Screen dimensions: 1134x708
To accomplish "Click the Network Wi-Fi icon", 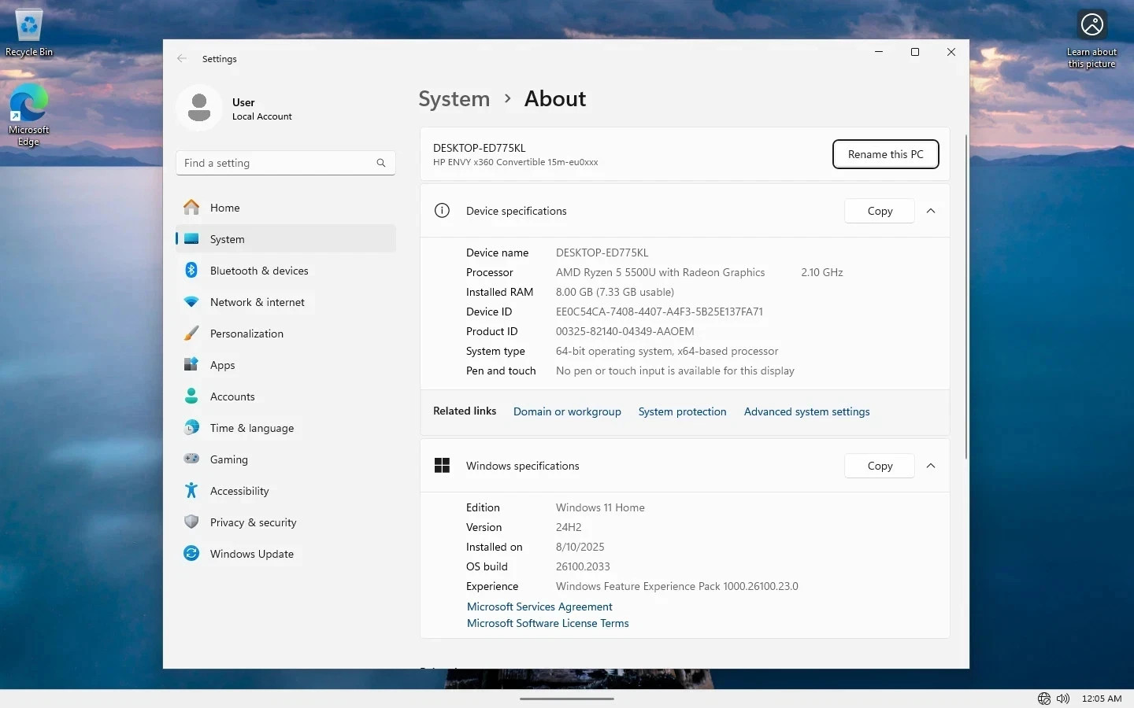I will 191,301.
